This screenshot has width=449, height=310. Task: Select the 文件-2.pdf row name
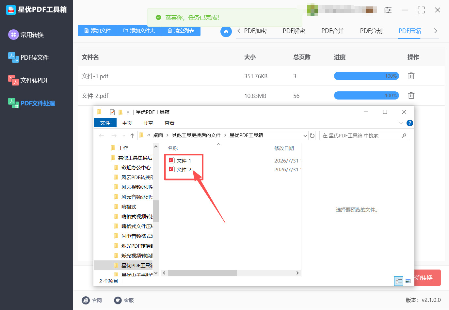pyautogui.click(x=95, y=96)
